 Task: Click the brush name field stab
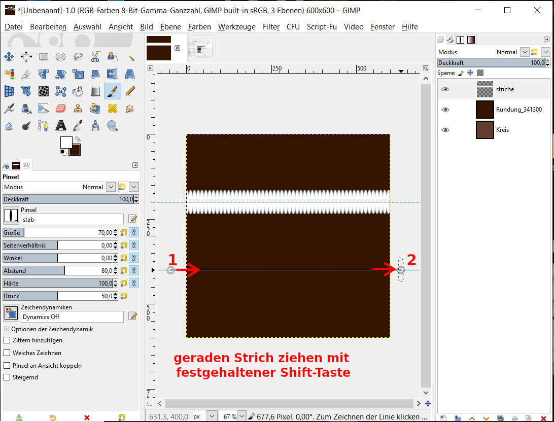(x=73, y=219)
